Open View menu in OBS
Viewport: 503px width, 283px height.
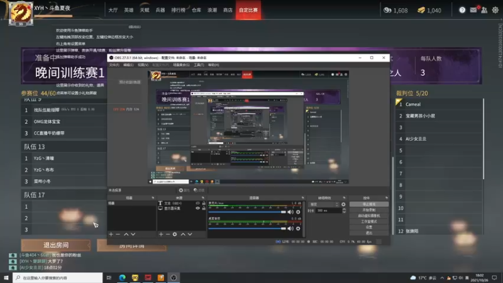coord(143,65)
